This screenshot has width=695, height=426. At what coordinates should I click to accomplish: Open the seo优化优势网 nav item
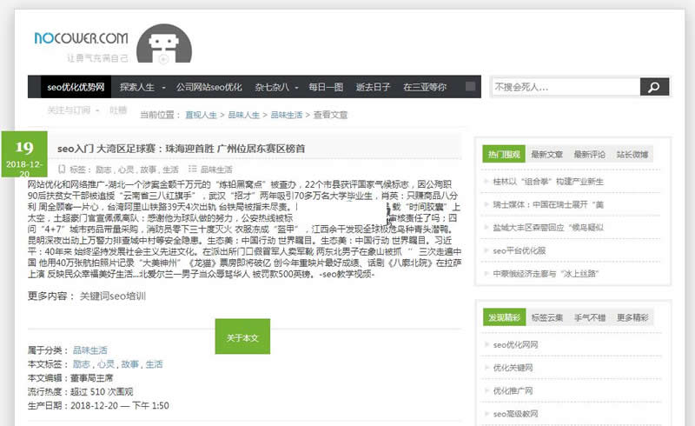76,87
